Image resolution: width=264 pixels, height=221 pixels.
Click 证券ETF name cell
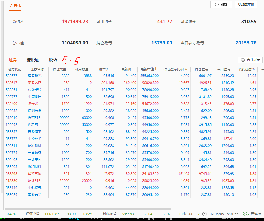pyautogui.click(x=34, y=181)
